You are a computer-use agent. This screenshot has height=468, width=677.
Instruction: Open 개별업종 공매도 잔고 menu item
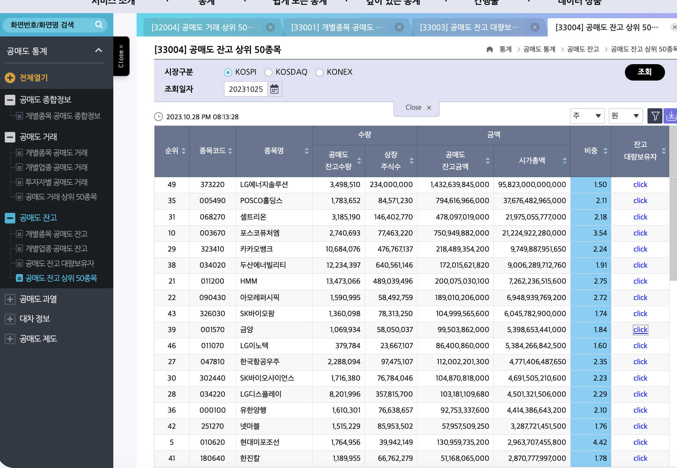pos(56,249)
